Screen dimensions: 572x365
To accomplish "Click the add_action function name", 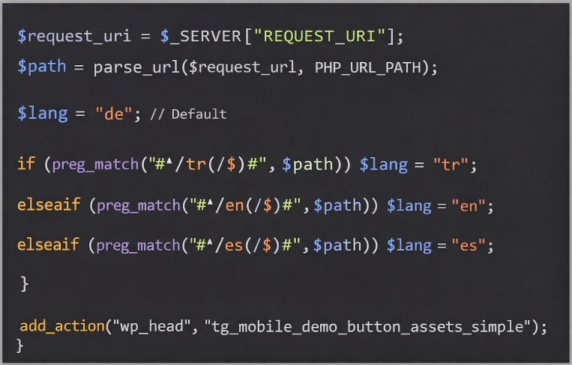I will pyautogui.click(x=61, y=326).
